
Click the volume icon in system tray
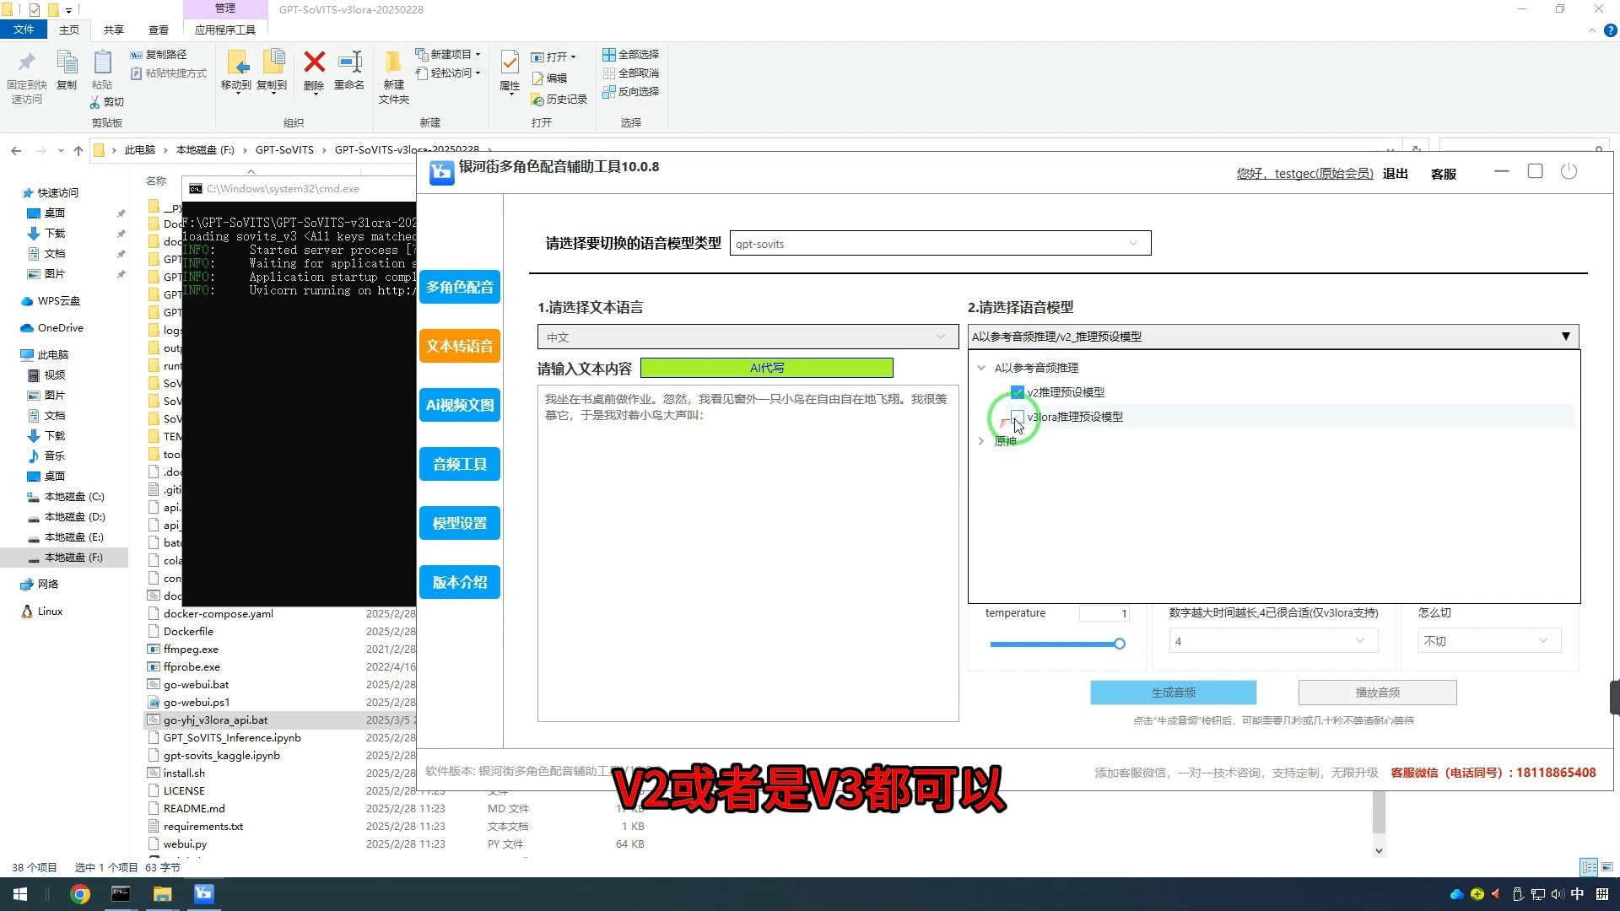click(x=1557, y=894)
